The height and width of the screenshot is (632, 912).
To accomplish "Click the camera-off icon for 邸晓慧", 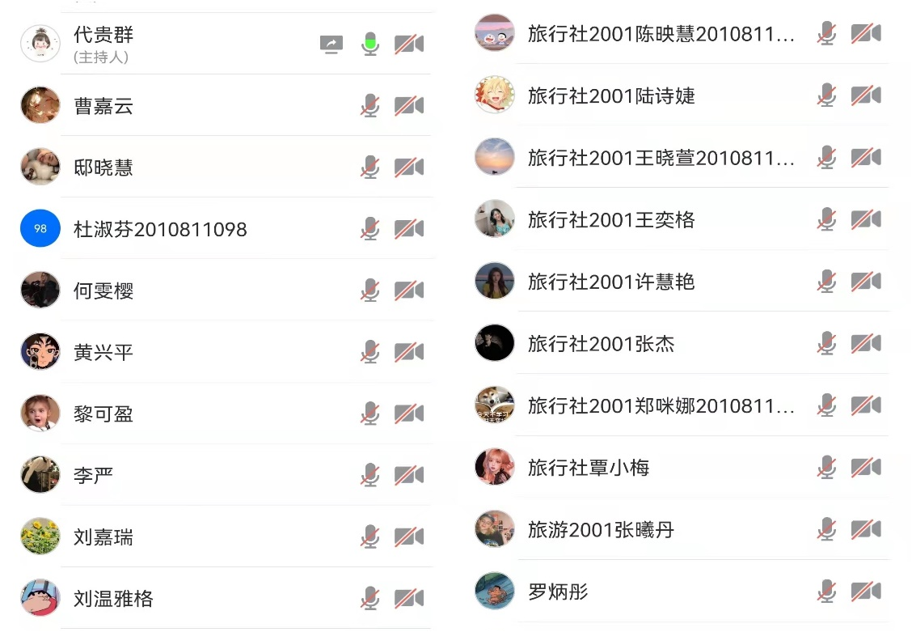I will (409, 168).
